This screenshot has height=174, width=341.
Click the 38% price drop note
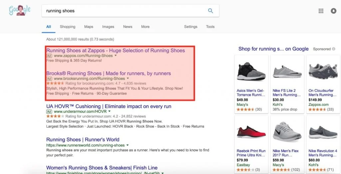(x=285, y=109)
